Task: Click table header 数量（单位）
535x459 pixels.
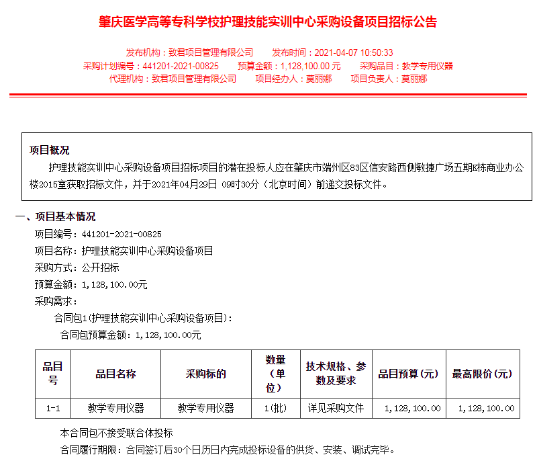Action: tap(276, 374)
